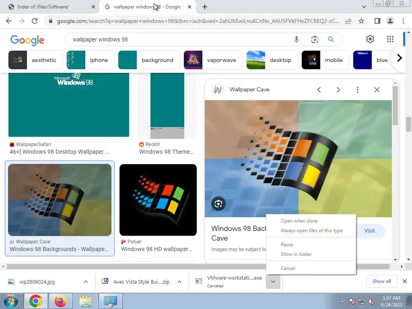This screenshot has height=309, width=412.
Task: Open more options in Wallpaper Cave preview
Action: (x=357, y=90)
